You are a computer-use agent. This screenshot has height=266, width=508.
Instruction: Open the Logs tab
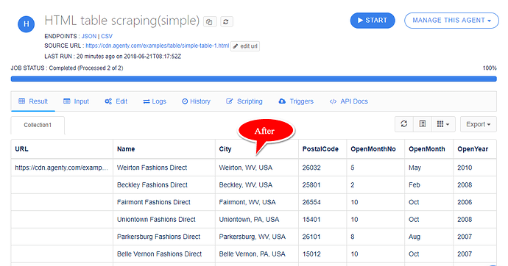click(155, 101)
